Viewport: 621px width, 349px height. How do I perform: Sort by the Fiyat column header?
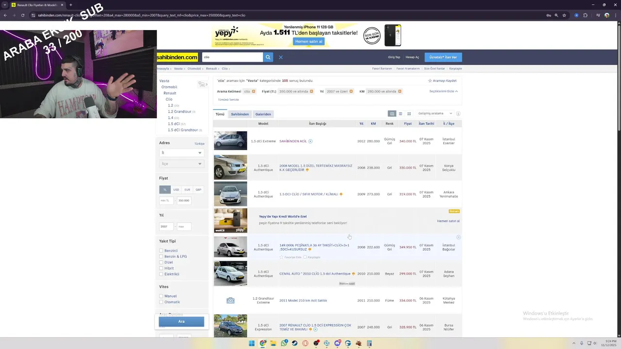[x=408, y=124]
